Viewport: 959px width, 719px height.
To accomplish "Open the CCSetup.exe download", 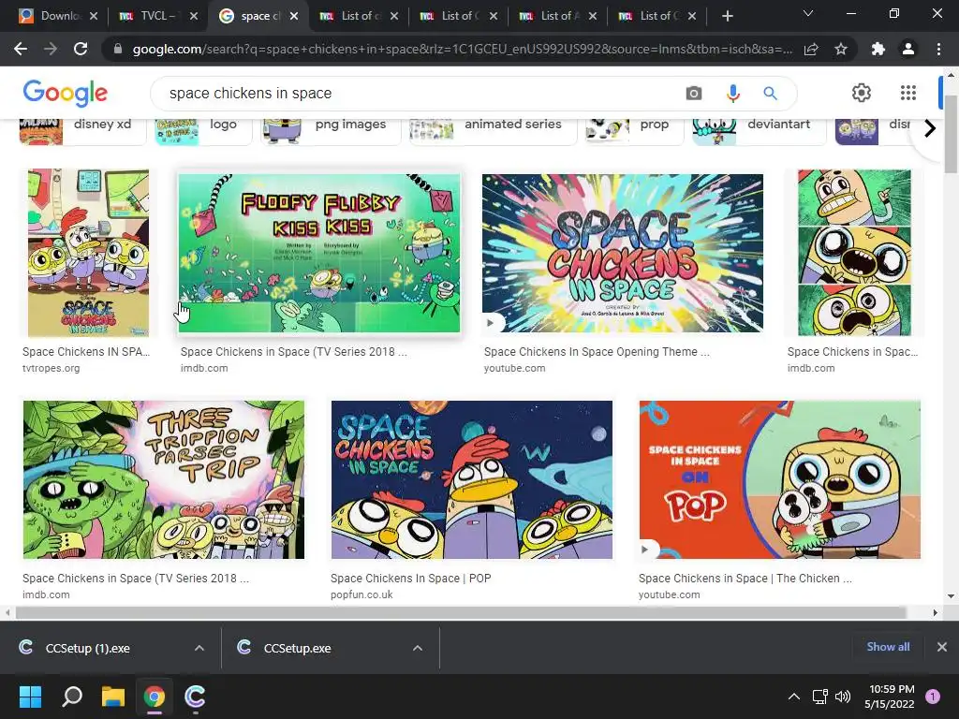I will (297, 648).
